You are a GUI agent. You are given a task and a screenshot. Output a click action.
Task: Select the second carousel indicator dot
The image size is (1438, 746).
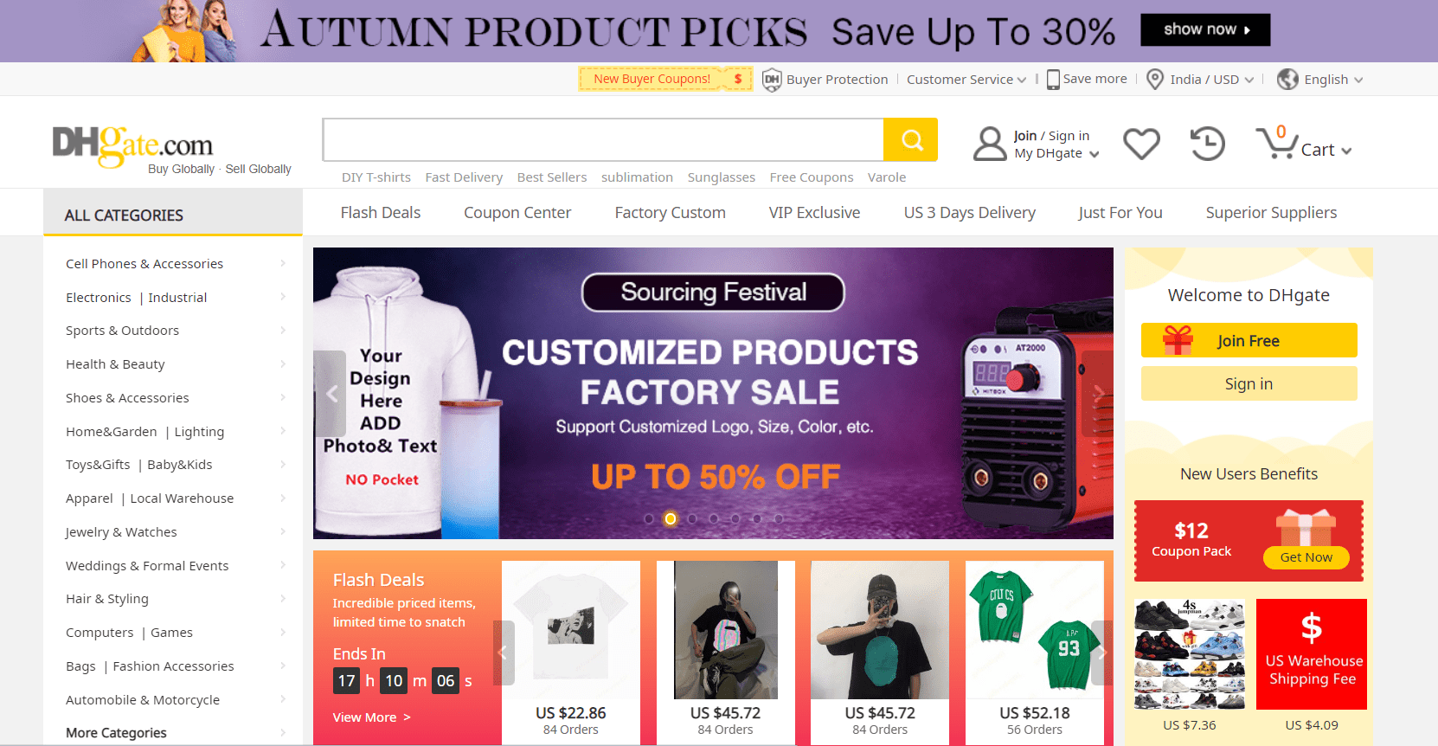[x=670, y=518]
